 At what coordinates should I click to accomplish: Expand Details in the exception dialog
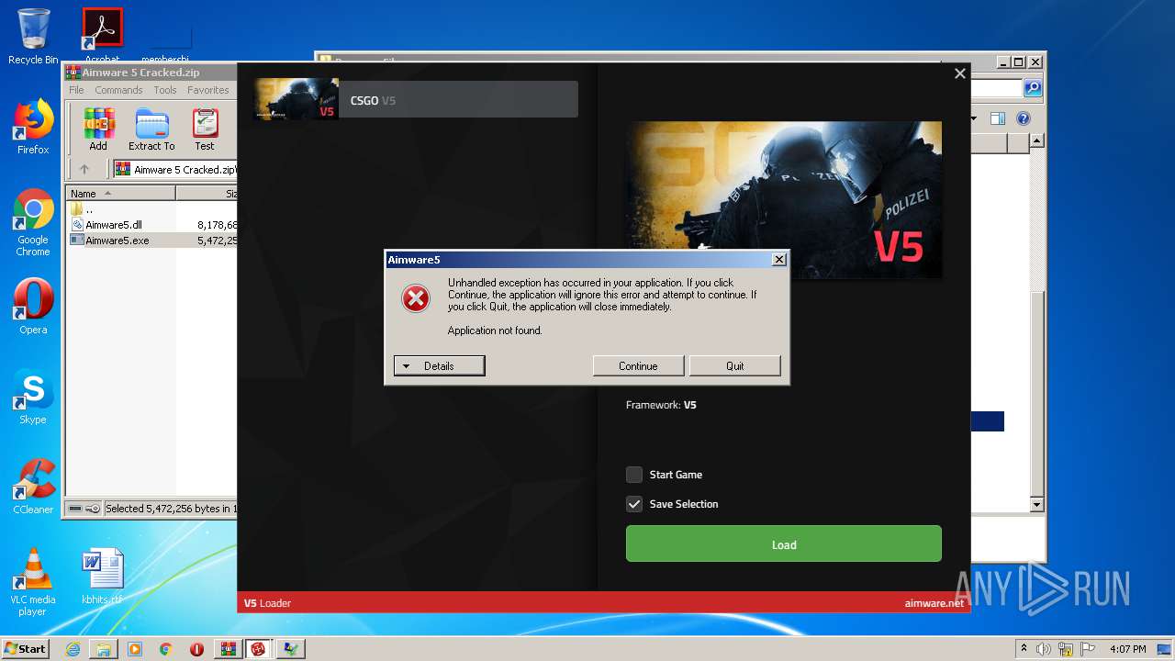(439, 365)
